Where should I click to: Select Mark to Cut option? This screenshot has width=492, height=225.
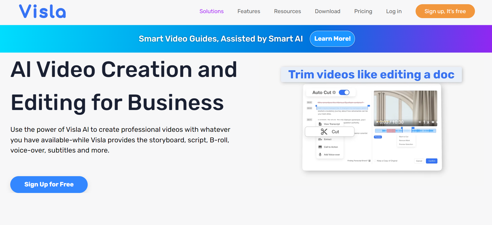[404, 137]
